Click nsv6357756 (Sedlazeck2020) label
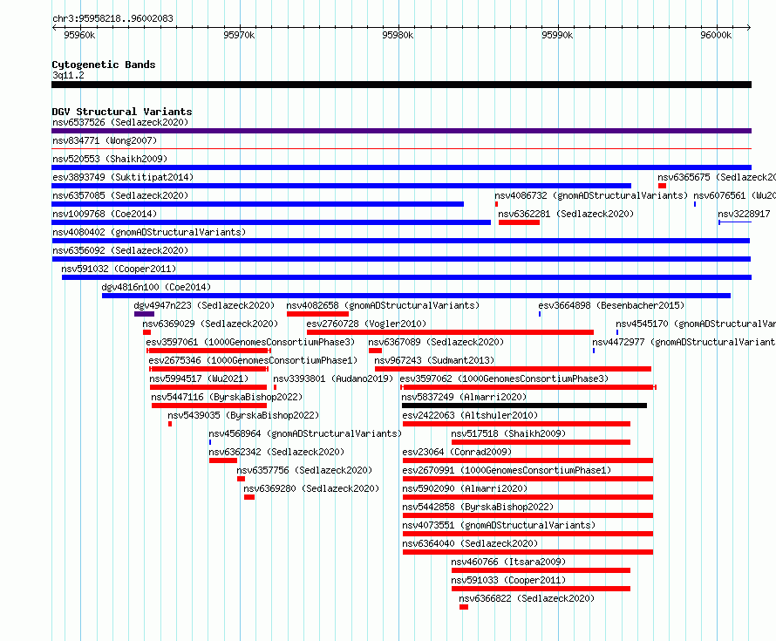Screen dimensions: 776x641 [304, 470]
